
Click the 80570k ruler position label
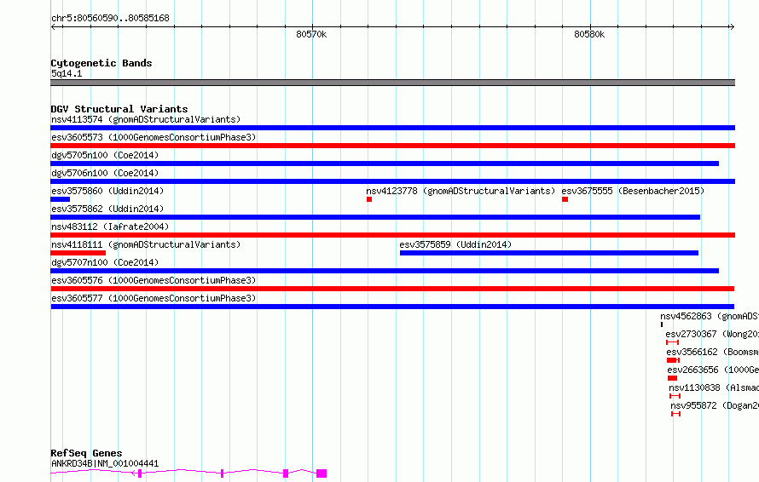pos(311,34)
